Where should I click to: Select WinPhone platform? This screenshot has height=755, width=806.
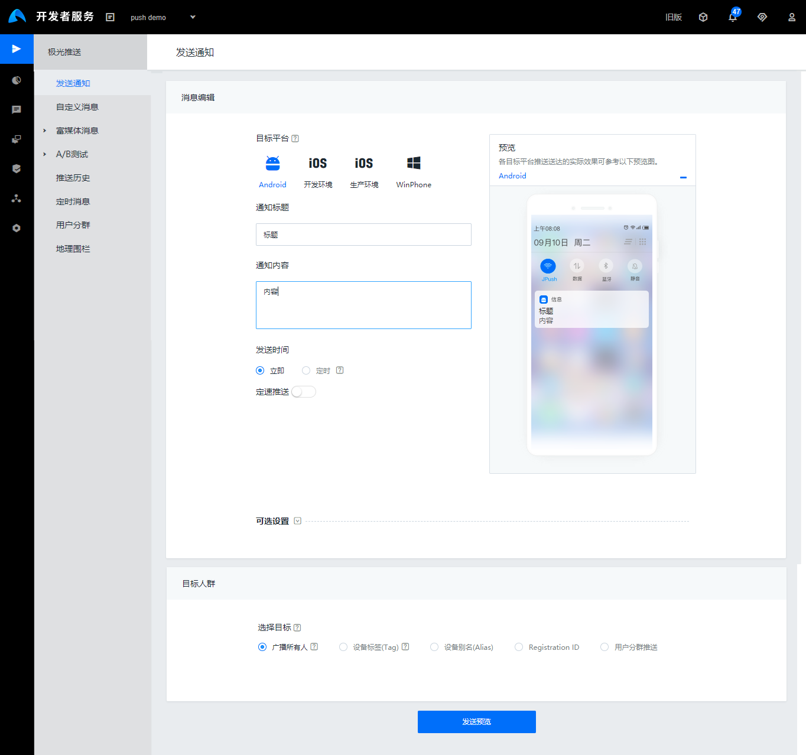pyautogui.click(x=414, y=171)
